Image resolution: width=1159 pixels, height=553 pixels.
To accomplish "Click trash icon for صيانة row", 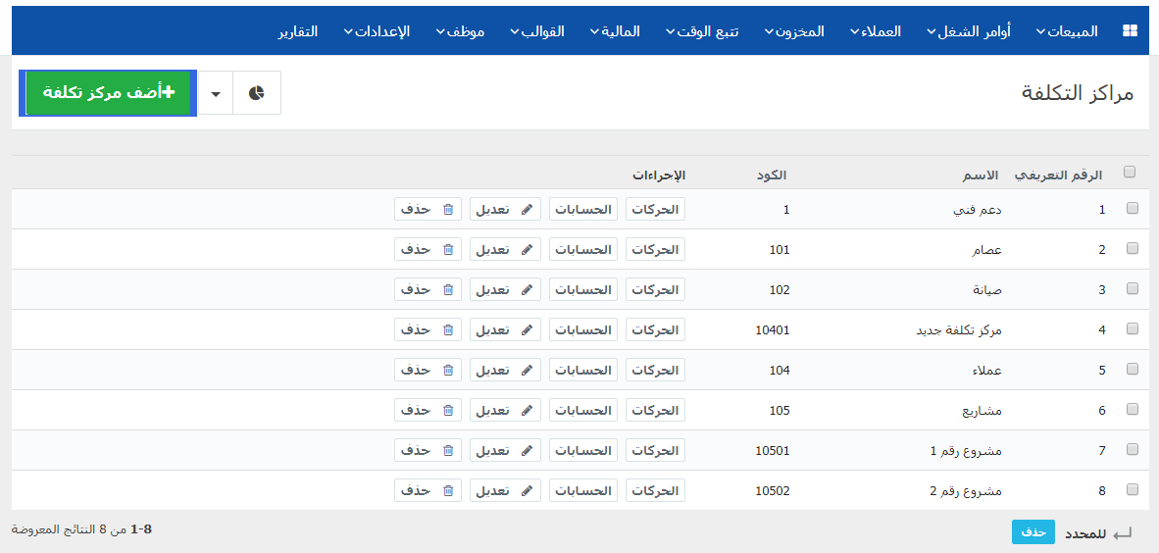I will (448, 290).
